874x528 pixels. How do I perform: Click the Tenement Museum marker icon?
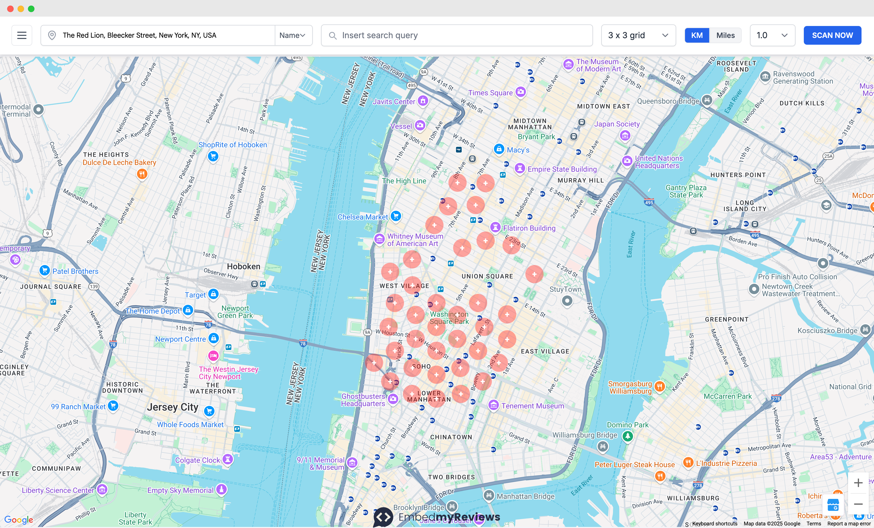coord(493,405)
